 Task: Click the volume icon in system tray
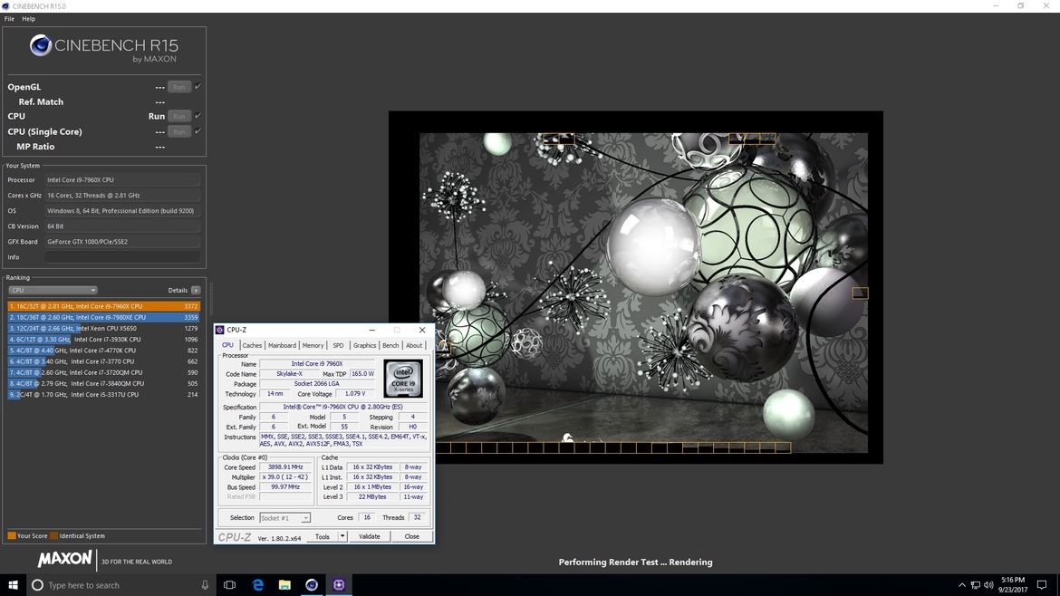(988, 585)
